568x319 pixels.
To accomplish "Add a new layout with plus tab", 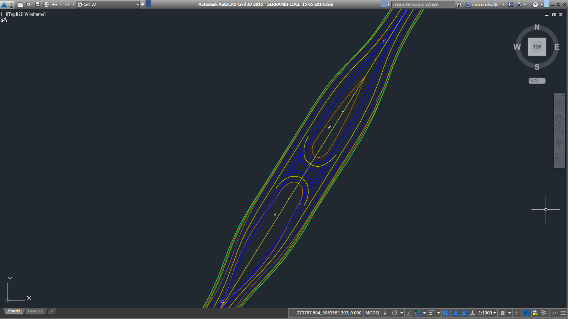I will point(52,311).
